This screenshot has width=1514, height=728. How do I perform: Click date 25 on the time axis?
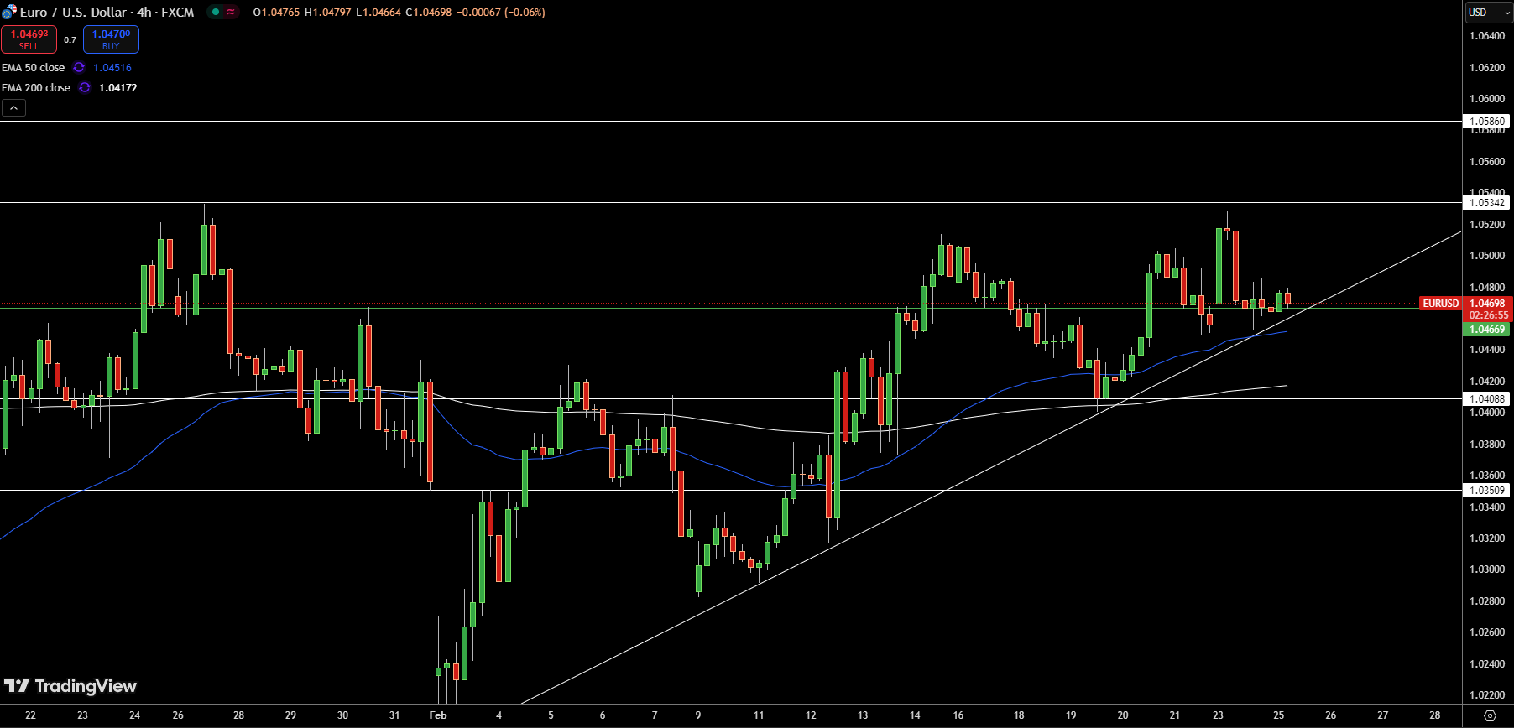point(1279,715)
